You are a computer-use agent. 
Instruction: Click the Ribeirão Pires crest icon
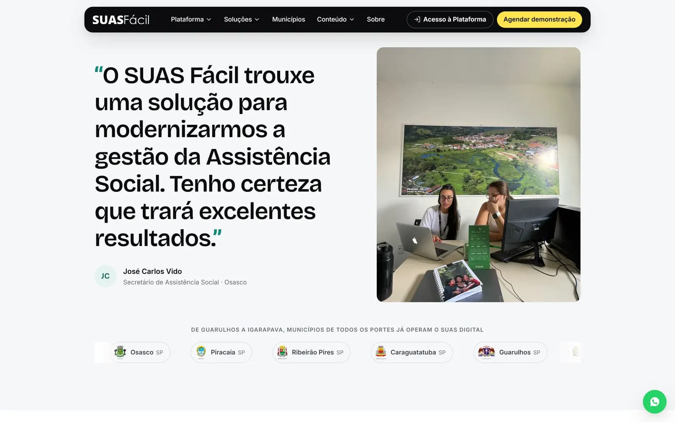pos(282,352)
